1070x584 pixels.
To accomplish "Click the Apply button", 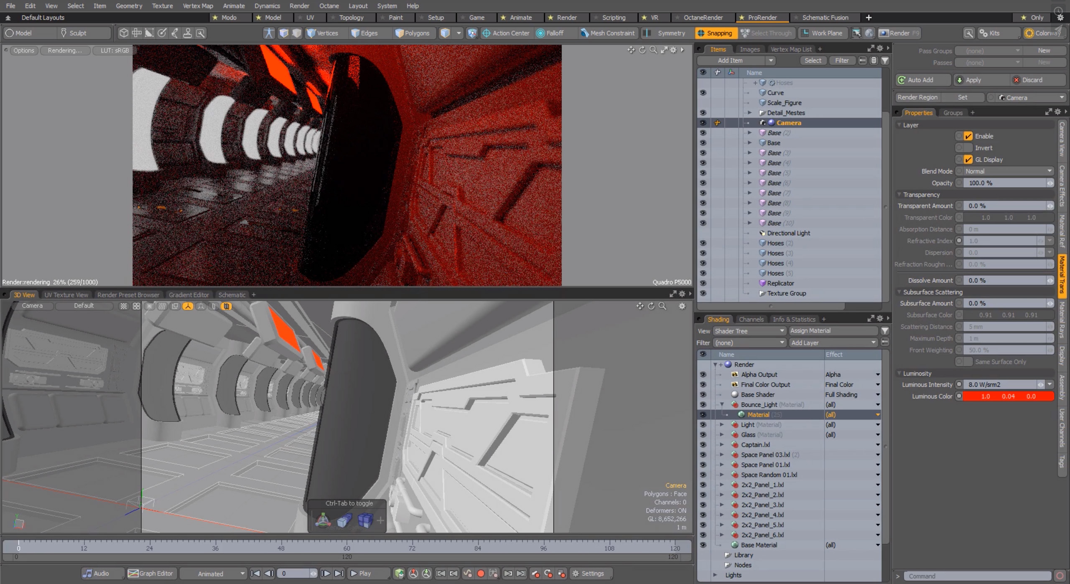I will pos(973,80).
